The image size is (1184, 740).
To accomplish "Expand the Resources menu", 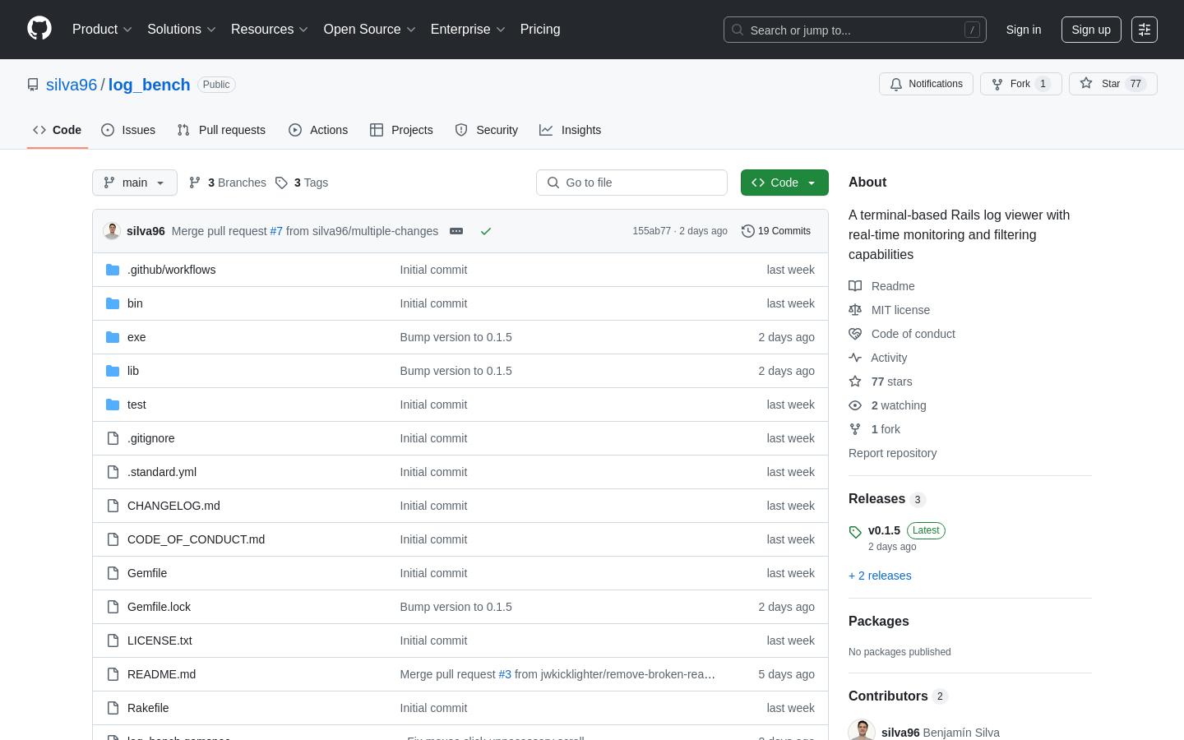I will tap(270, 30).
